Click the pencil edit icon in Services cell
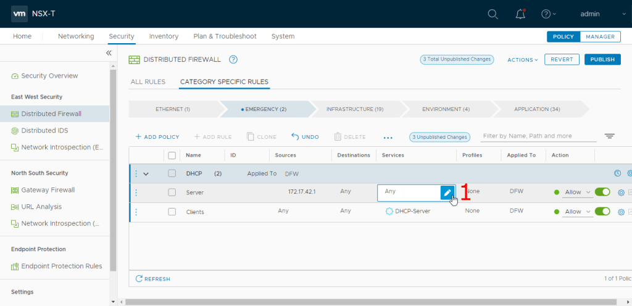The width and height of the screenshot is (632, 306). pos(447,192)
